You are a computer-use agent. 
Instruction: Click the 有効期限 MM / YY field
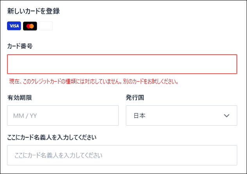(63, 115)
